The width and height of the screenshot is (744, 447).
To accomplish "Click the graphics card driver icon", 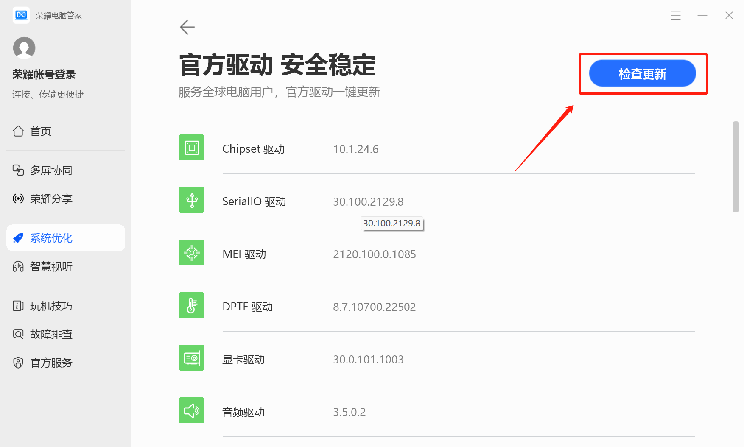I will tap(191, 358).
